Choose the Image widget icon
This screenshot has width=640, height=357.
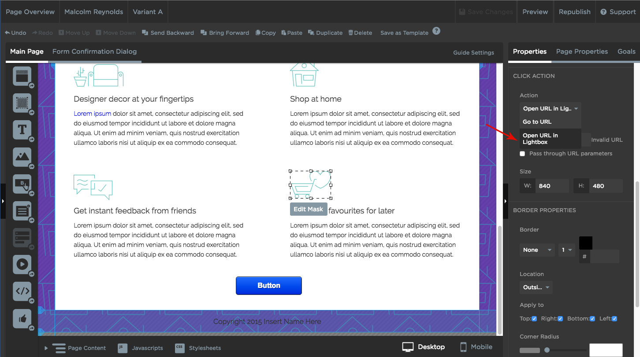point(22,157)
